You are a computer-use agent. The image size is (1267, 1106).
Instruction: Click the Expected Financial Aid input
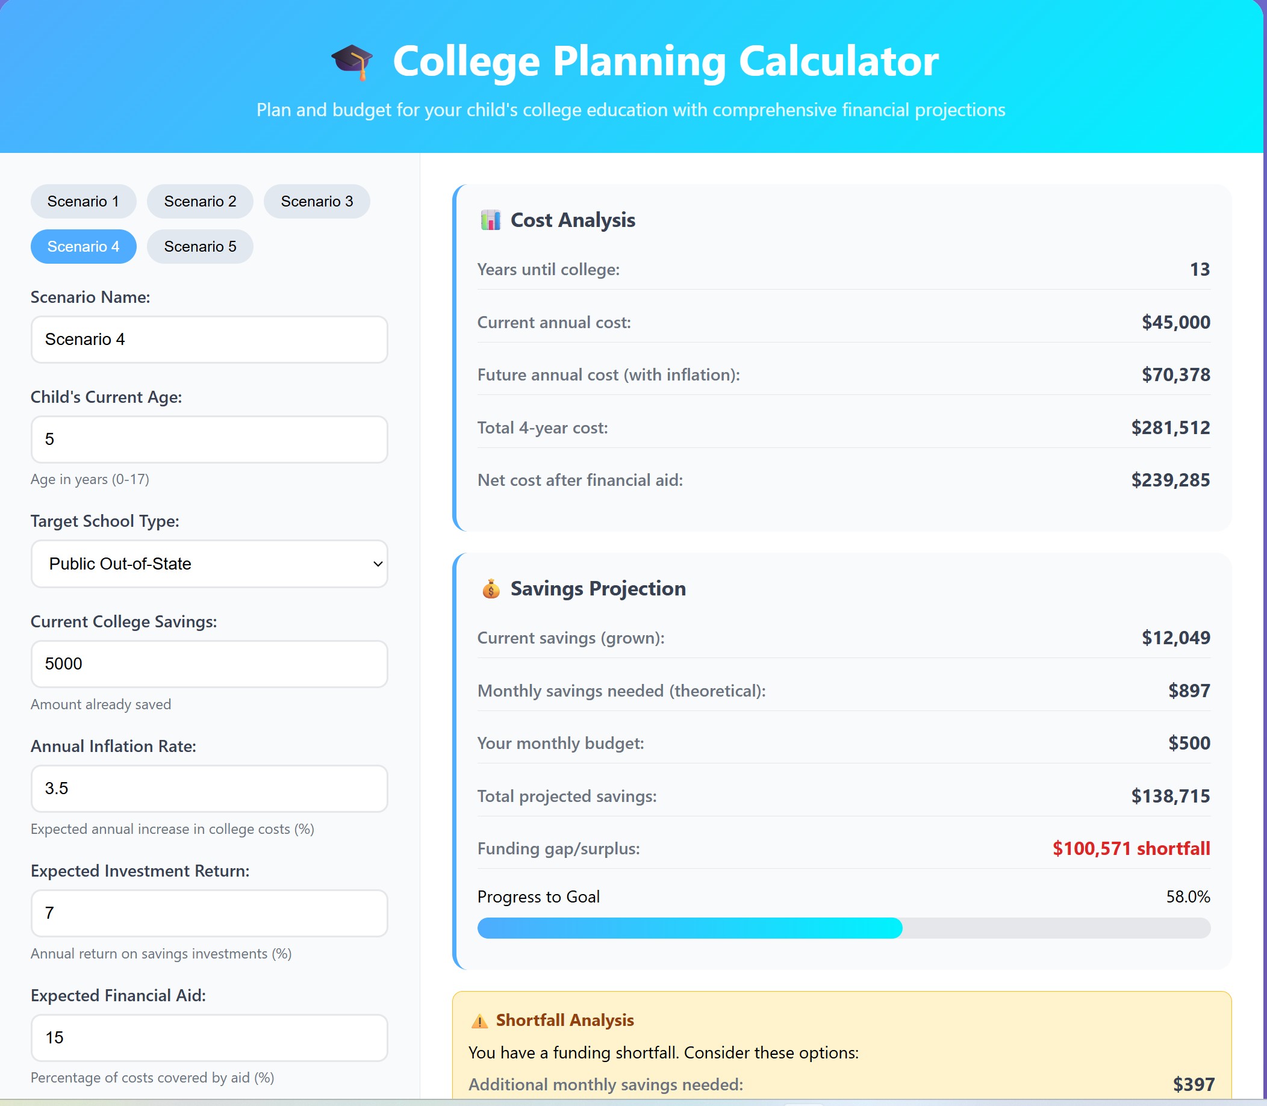pyautogui.click(x=208, y=1038)
